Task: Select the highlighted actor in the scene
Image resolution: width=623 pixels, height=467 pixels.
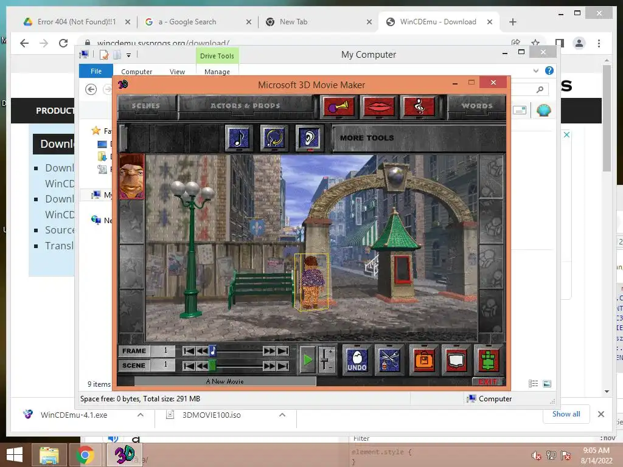Action: (x=312, y=282)
